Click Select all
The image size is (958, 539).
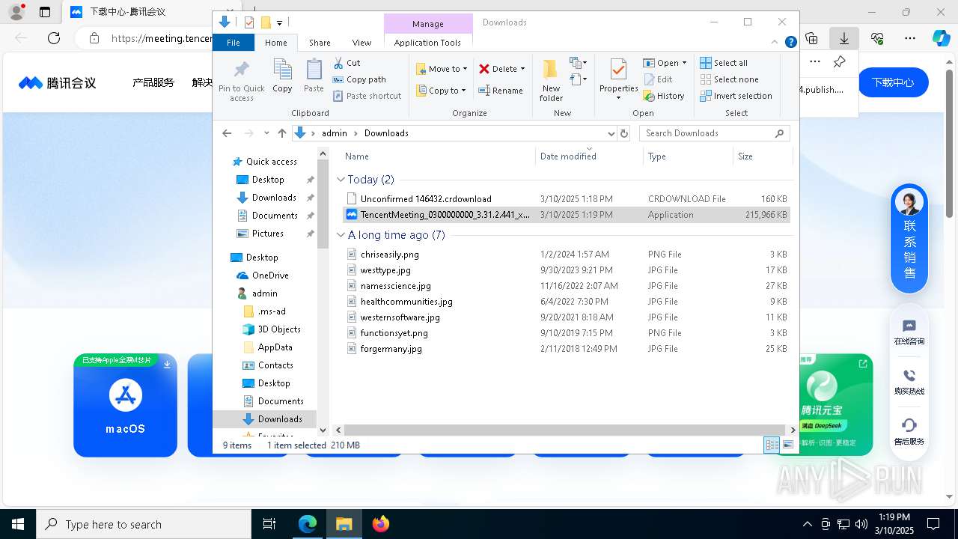(724, 63)
